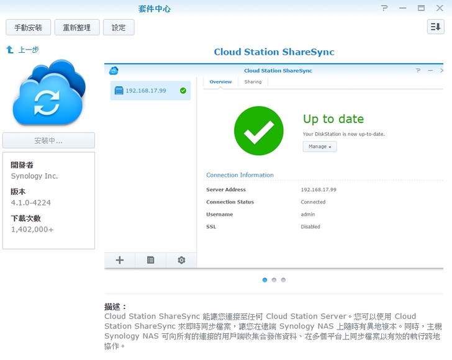Click the plus icon to add connection
The height and width of the screenshot is (360, 452).
coord(120,260)
